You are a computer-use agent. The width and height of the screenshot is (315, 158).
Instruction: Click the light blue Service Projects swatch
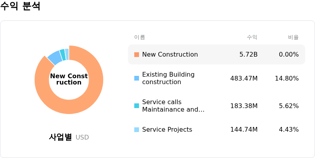pyautogui.click(x=137, y=130)
